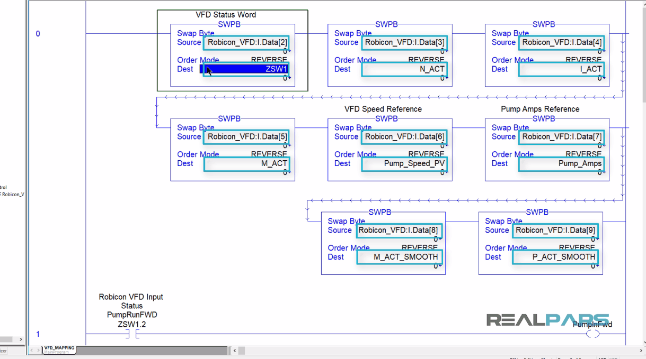Click the ZSW1.2 tag under PumpRunFWD contact
Viewport: 646px width, 359px height.
click(x=131, y=324)
